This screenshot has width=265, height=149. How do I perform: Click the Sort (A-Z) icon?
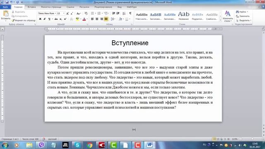[124, 13]
